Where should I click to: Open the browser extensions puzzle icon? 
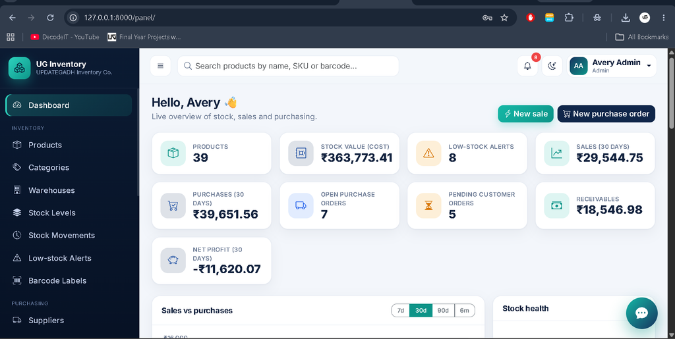pyautogui.click(x=569, y=18)
